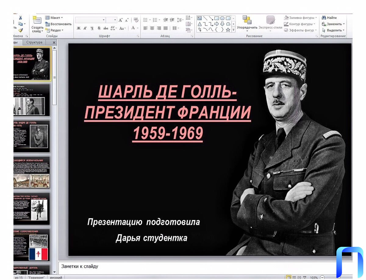The image size is (366, 280).
Task: Switch to the Структура outline tab
Action: tap(34, 42)
